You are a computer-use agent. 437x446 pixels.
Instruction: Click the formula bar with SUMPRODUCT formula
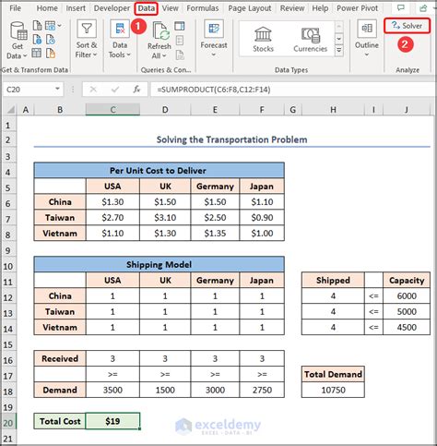(292, 90)
